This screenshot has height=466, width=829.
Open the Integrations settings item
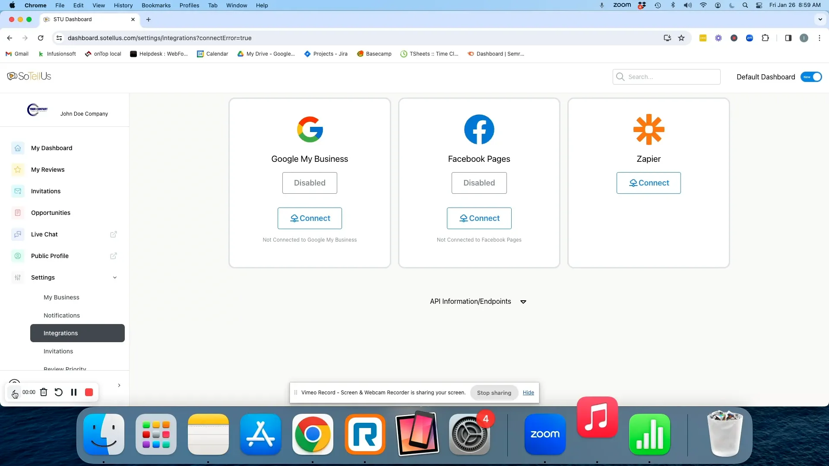(77, 333)
